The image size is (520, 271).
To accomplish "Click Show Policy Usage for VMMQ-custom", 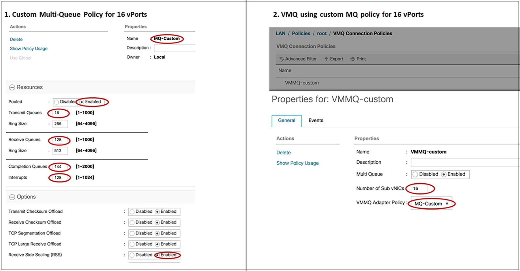I will click(297, 163).
